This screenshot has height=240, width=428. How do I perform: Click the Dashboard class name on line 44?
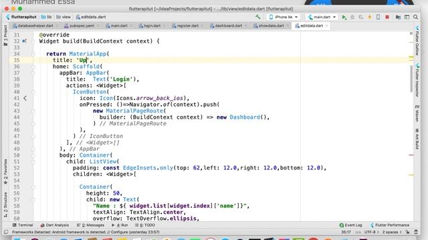(x=245, y=117)
